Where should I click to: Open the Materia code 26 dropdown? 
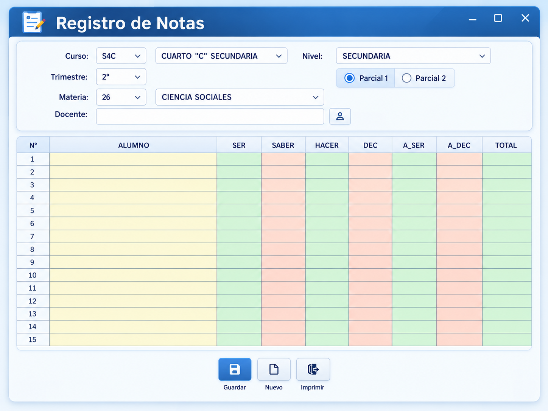click(x=121, y=97)
